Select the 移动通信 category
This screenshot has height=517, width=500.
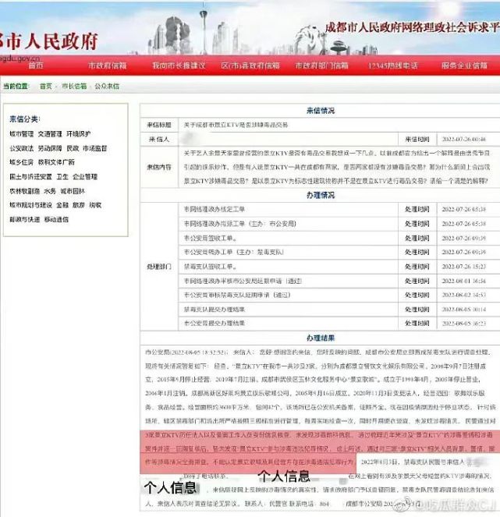56,220
